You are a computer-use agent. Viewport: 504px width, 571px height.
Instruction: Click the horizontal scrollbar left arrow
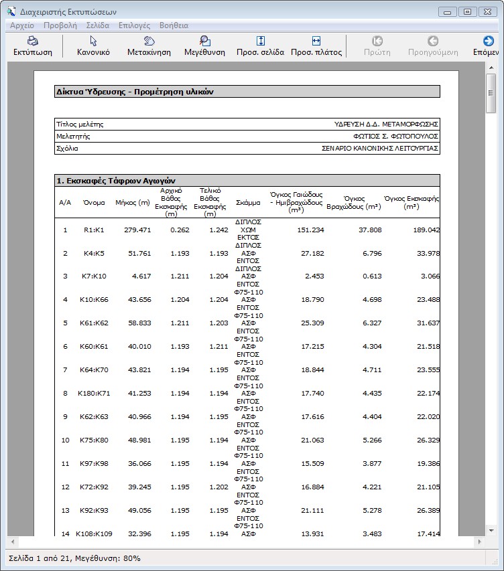pyautogui.click(x=12, y=541)
